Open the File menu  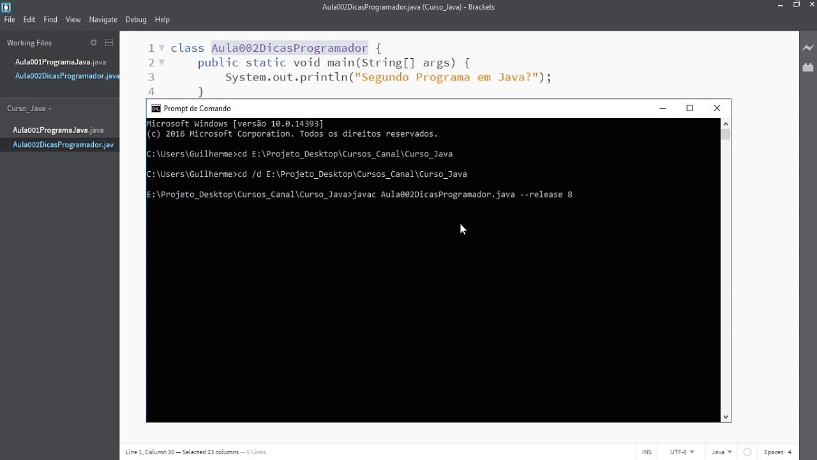10,20
